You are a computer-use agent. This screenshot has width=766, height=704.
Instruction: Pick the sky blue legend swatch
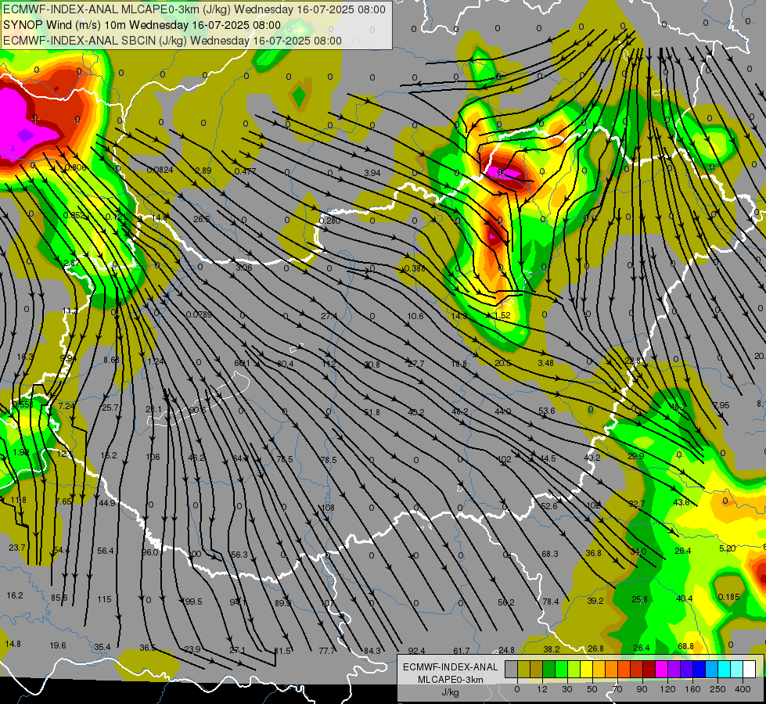(712, 670)
